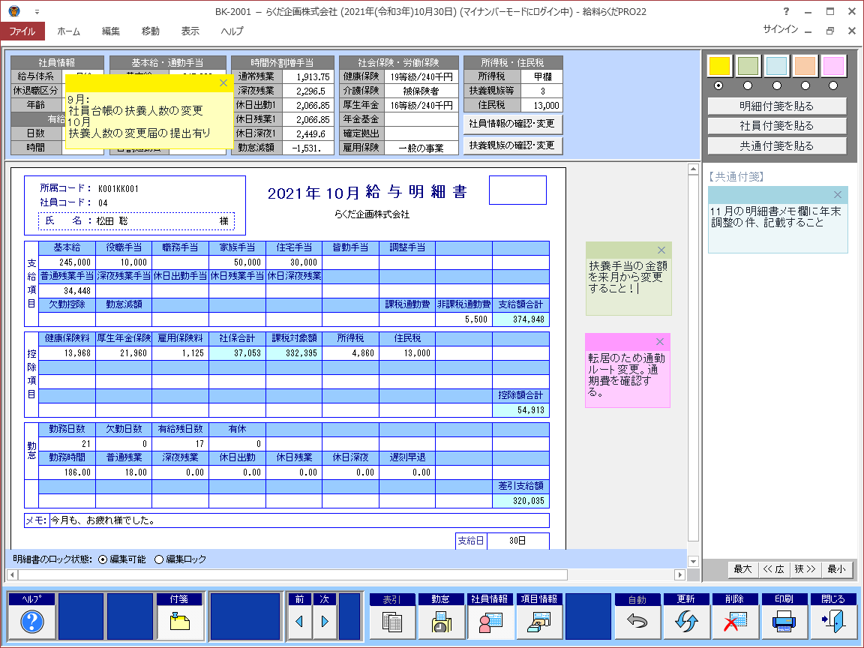Pick the green sticky color swatch

(x=748, y=66)
